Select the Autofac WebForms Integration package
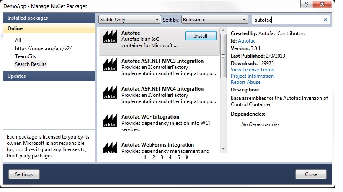343x192 pixels. pyautogui.click(x=159, y=147)
